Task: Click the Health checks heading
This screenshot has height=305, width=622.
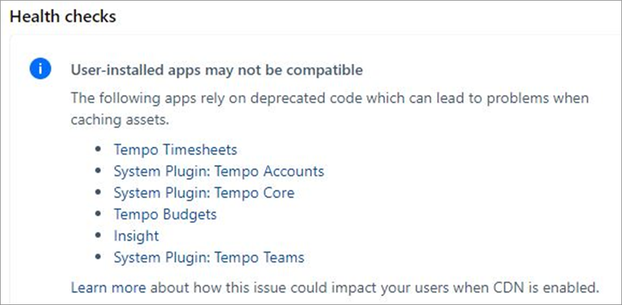Action: tap(63, 16)
